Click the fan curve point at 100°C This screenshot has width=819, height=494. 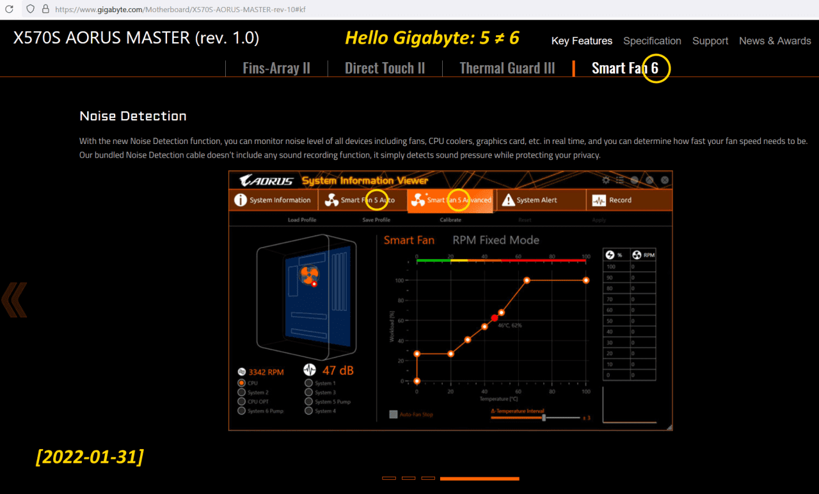pyautogui.click(x=586, y=280)
